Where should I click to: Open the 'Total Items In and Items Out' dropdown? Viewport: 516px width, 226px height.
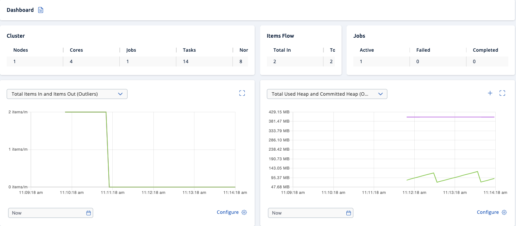point(67,94)
